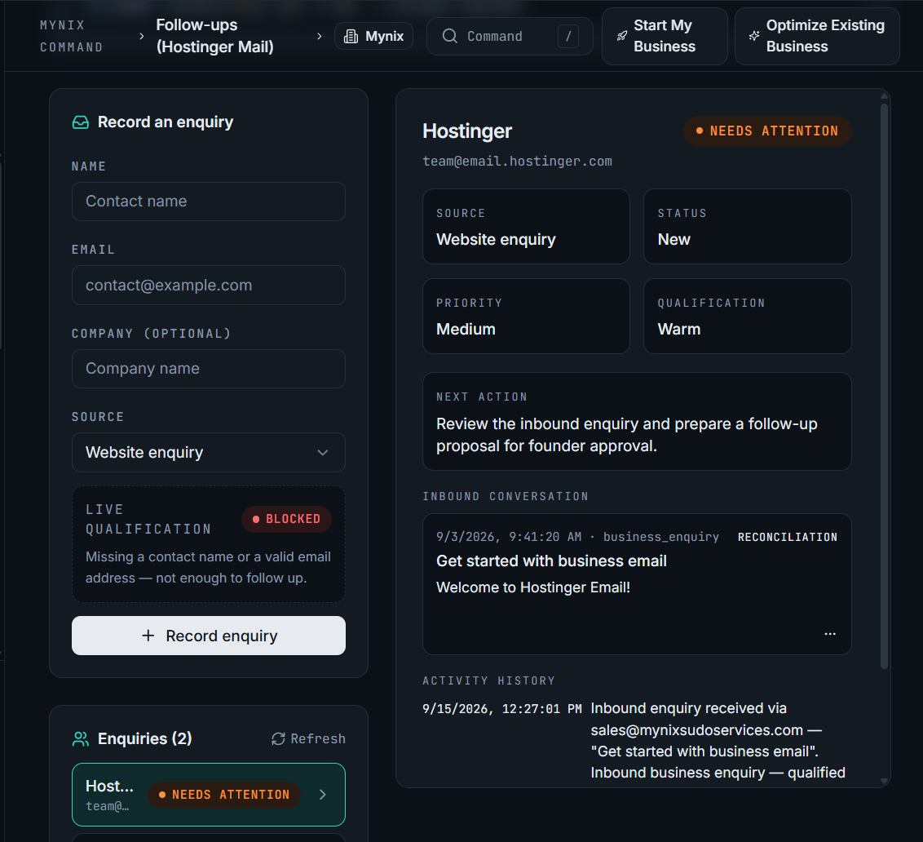
Task: Click the people icon next to Enquiries (2)
Action: point(81,739)
